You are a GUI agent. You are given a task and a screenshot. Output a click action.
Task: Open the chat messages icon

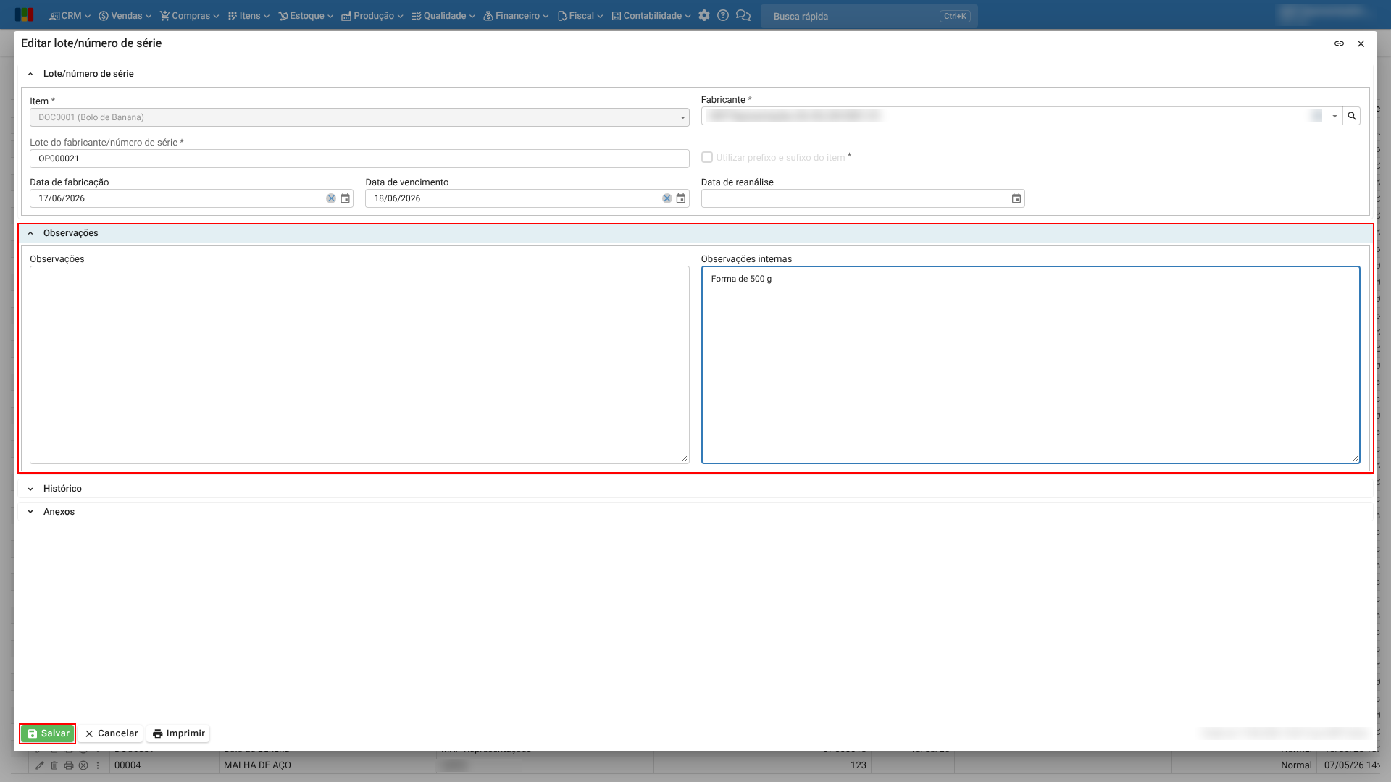coord(743,15)
